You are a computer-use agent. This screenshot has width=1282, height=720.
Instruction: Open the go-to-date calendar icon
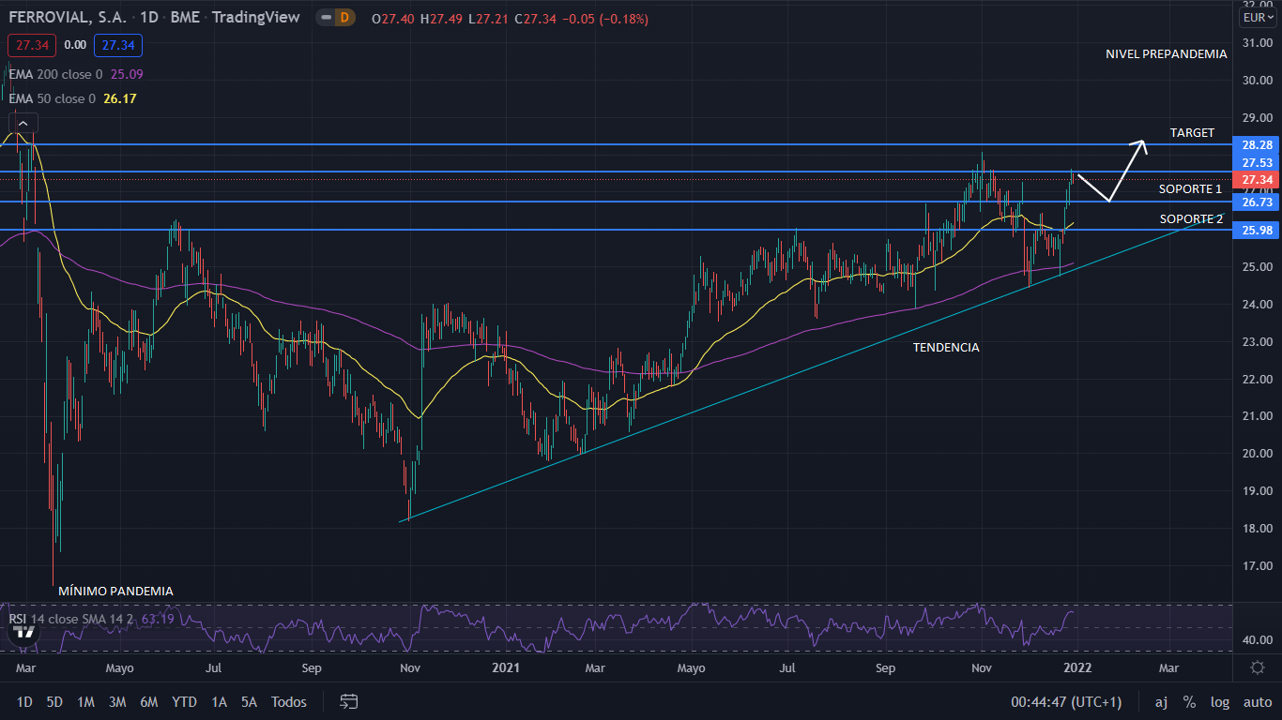pos(349,701)
